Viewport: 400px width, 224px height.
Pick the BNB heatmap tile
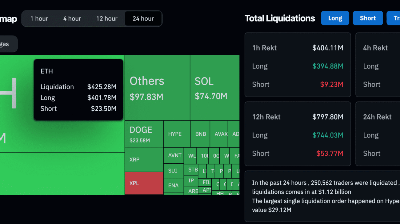coord(200,134)
